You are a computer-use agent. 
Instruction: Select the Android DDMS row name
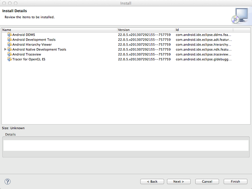(23, 35)
